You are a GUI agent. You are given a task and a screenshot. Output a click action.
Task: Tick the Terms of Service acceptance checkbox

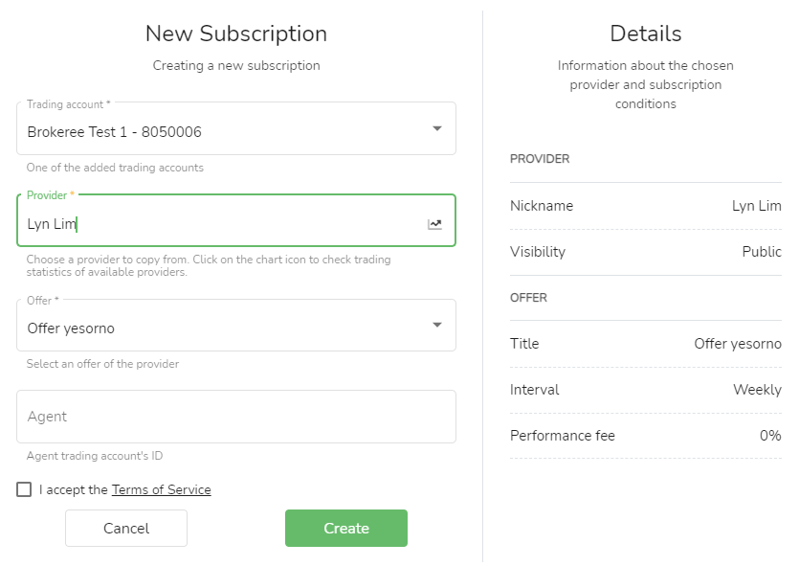pyautogui.click(x=24, y=489)
